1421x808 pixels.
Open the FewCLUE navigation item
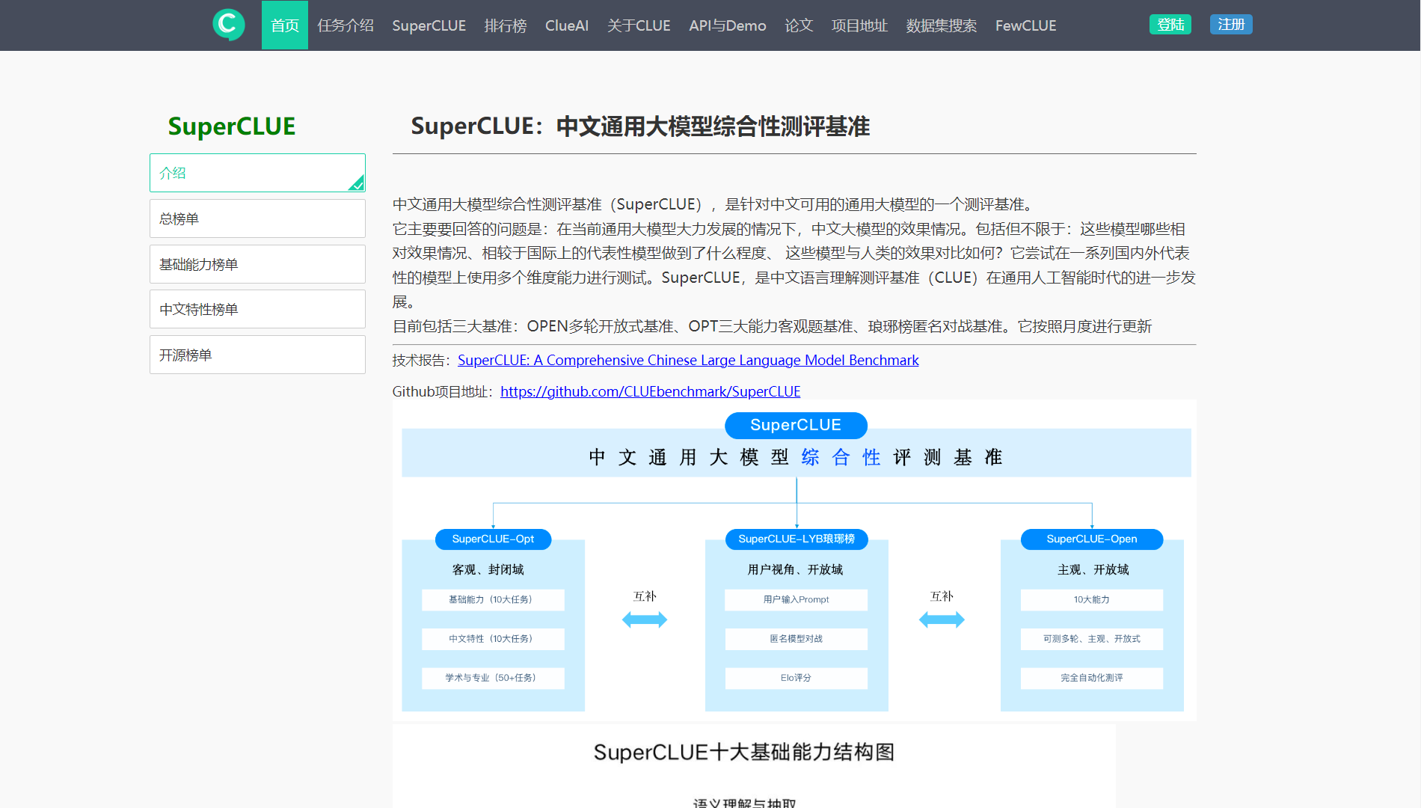(x=1026, y=25)
